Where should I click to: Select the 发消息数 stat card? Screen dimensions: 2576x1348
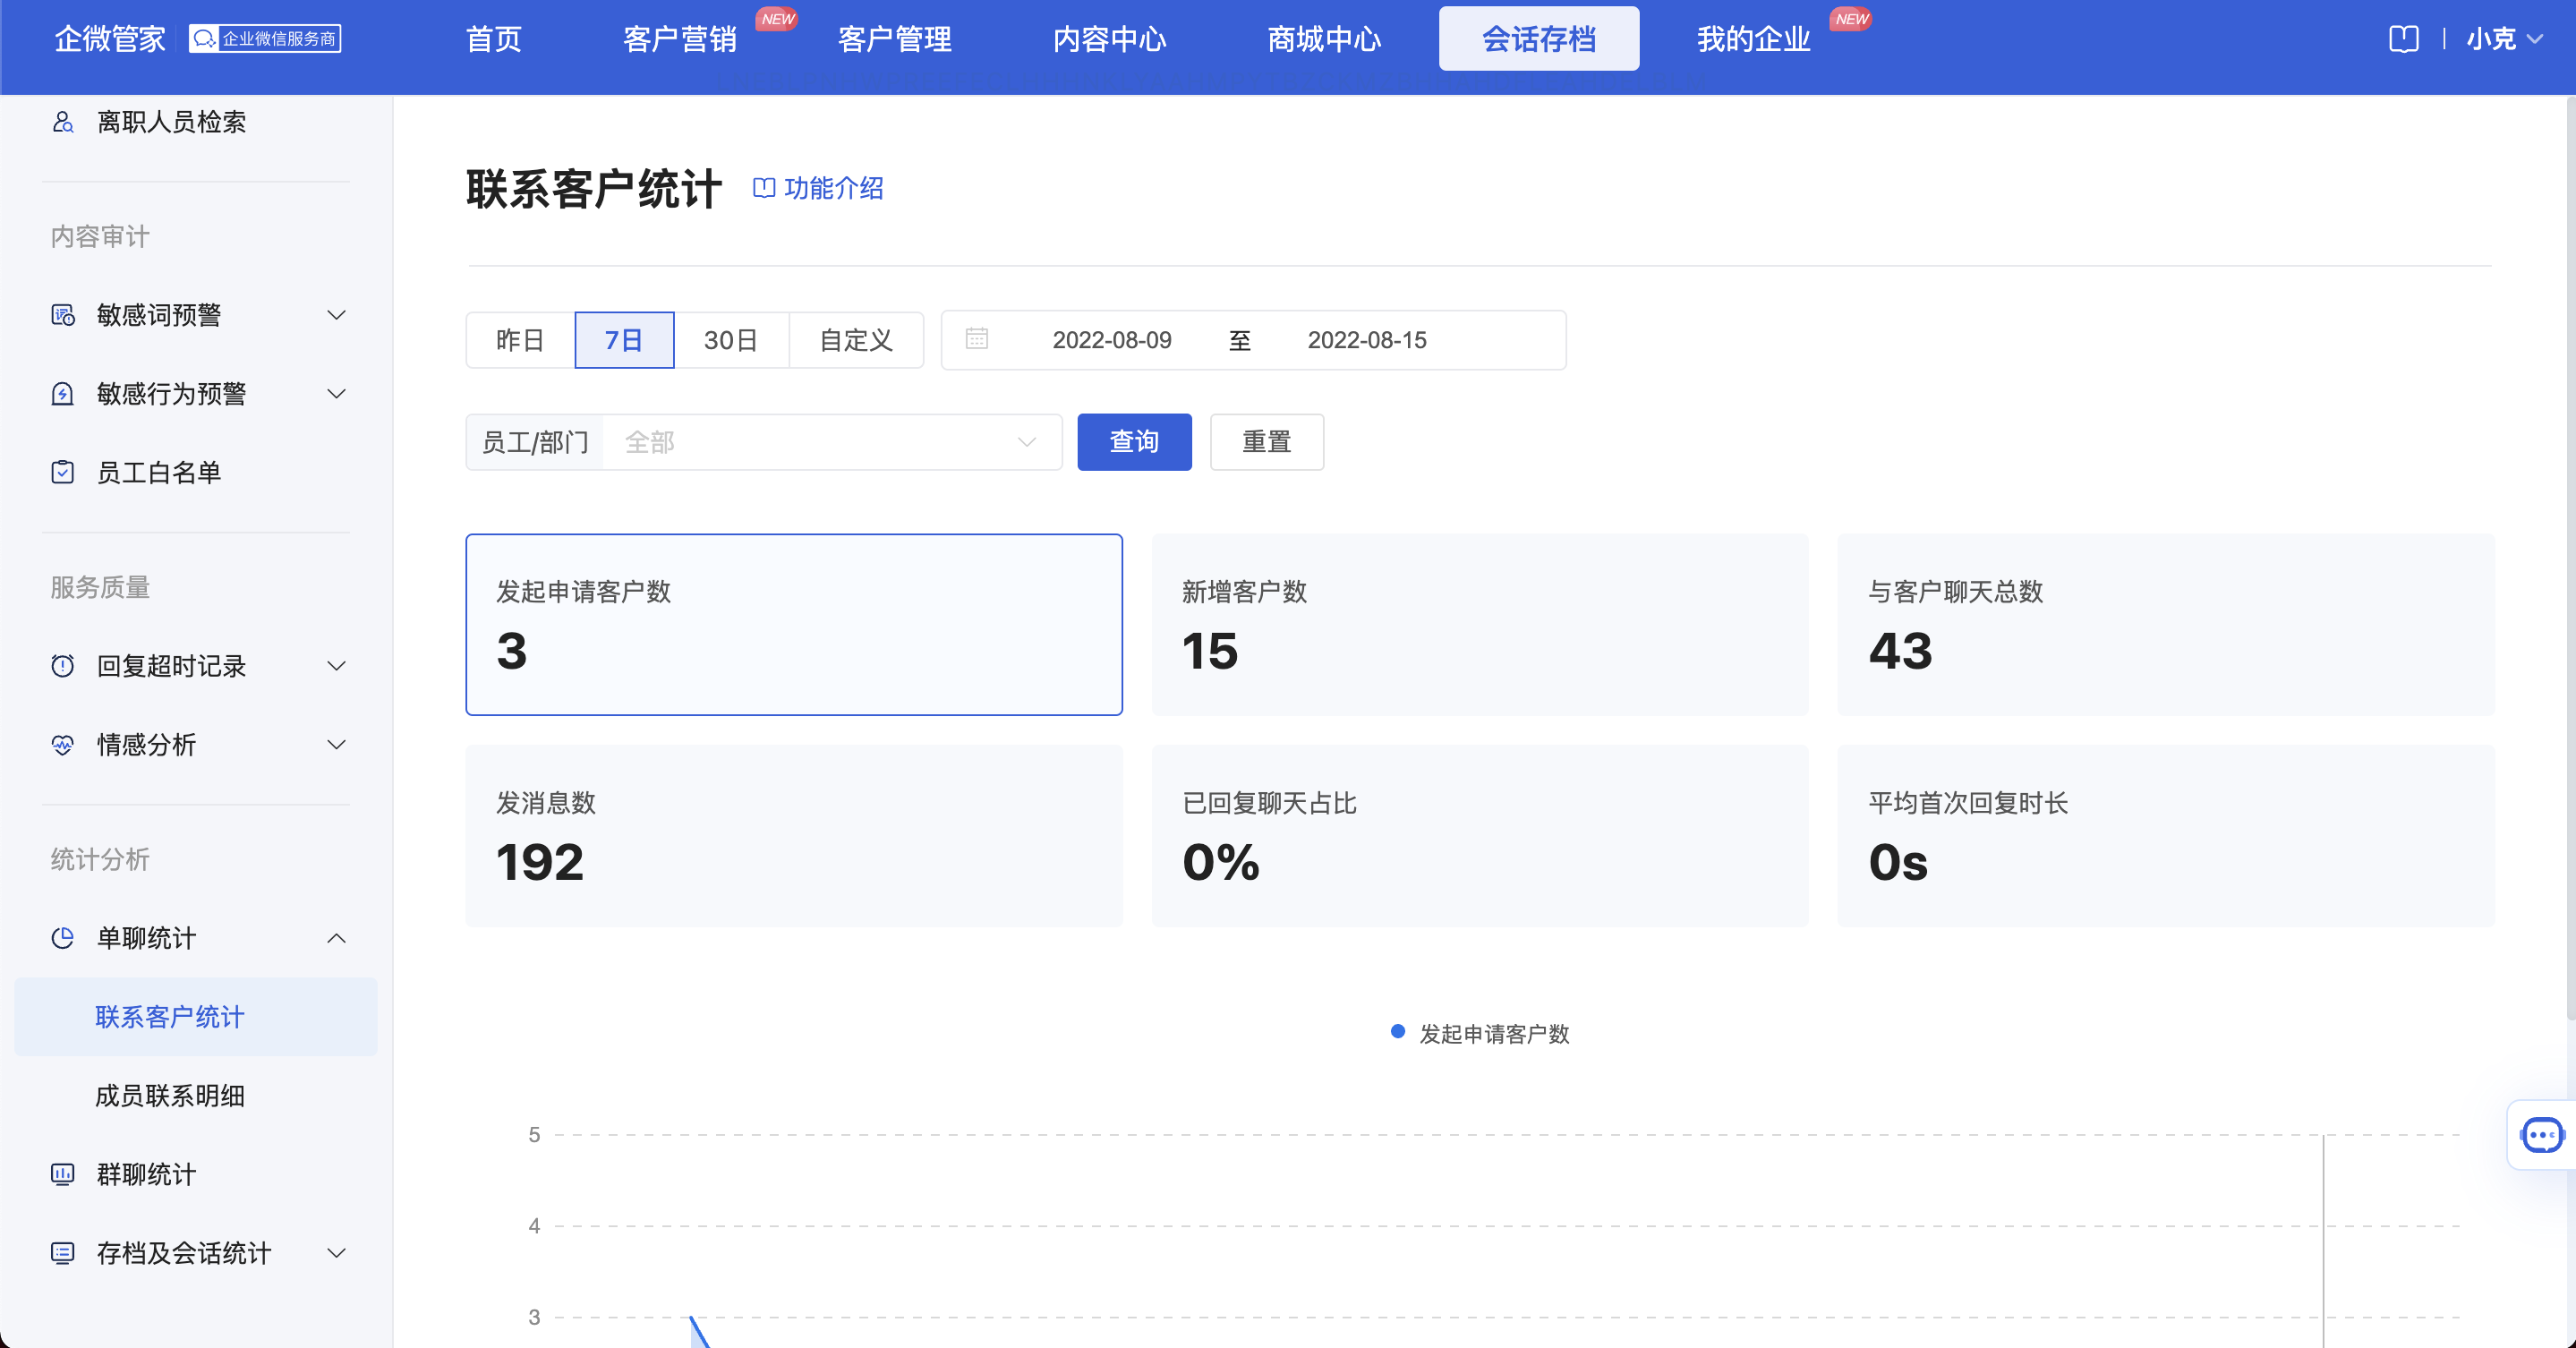(794, 836)
